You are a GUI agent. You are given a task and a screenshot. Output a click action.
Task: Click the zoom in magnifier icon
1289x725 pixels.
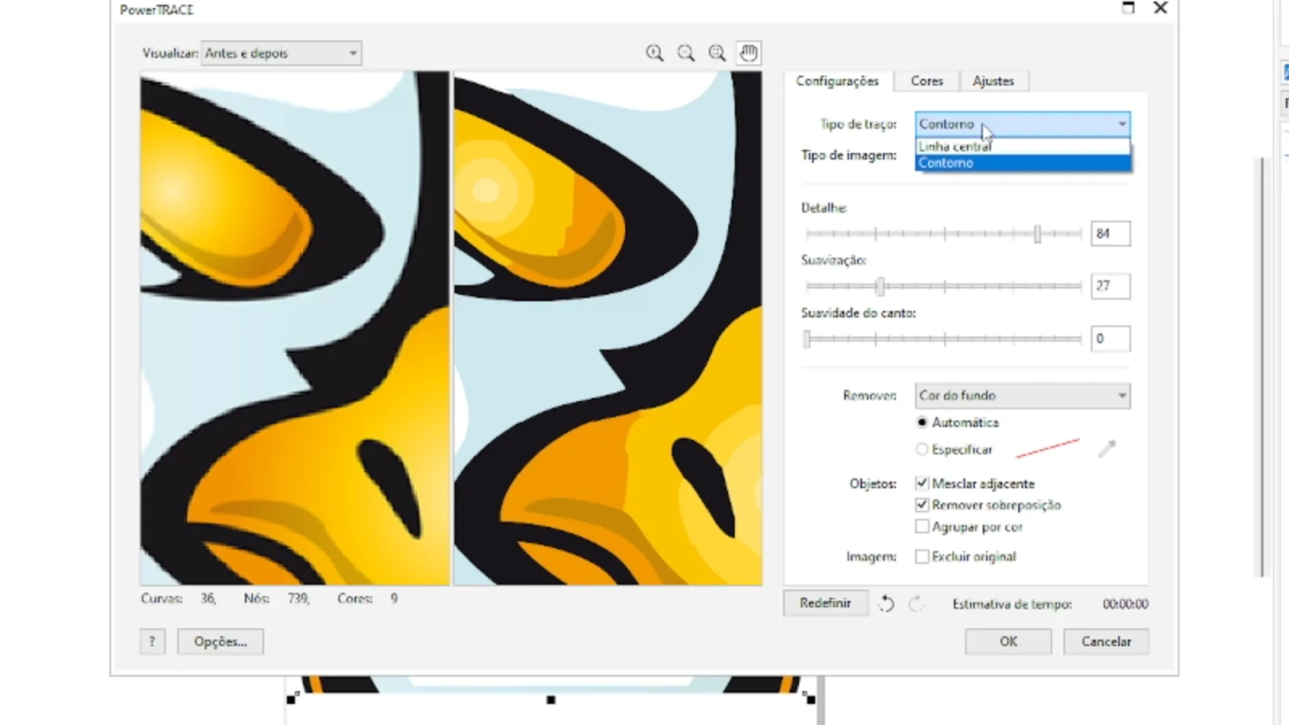tap(655, 53)
